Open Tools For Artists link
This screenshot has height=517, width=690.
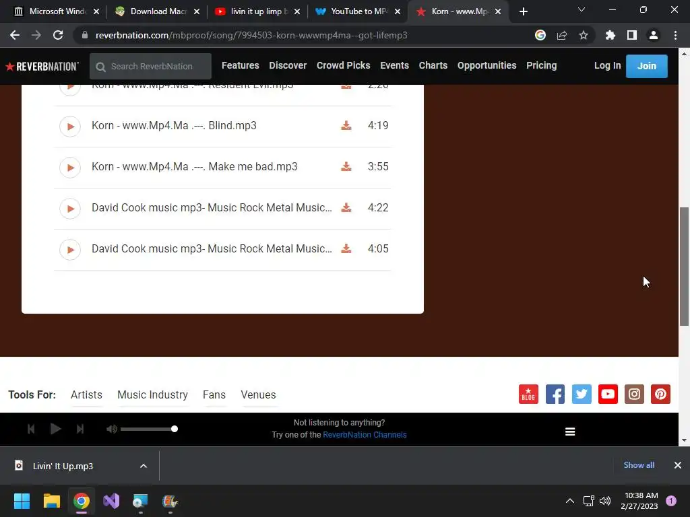[86, 394]
